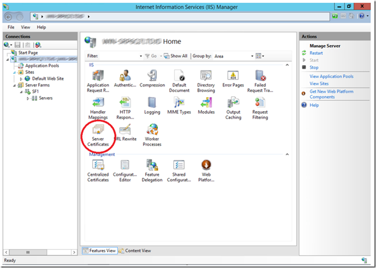
Task: Select the Server Farms node
Action: (x=37, y=85)
